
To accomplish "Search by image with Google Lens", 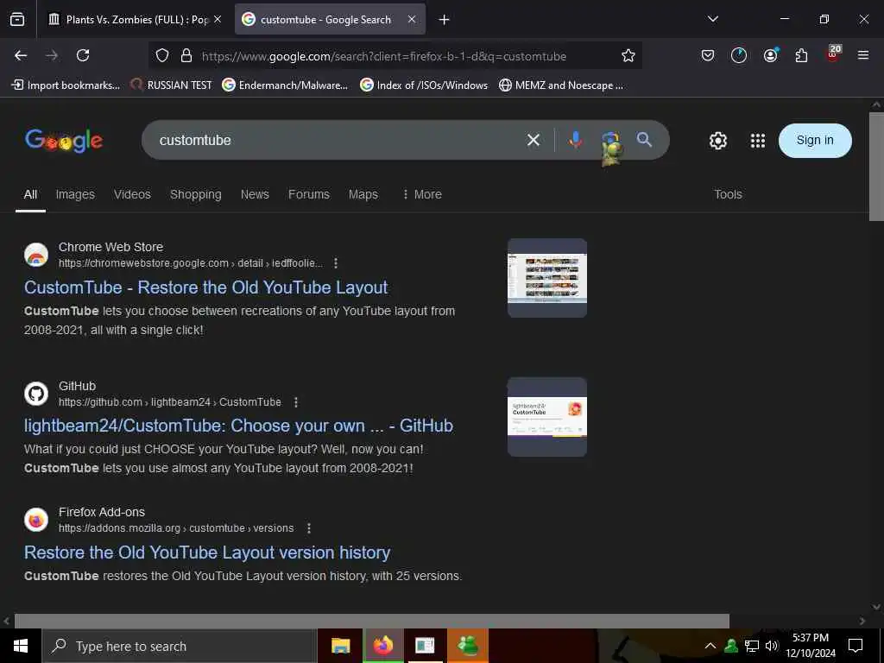I will pos(610,140).
